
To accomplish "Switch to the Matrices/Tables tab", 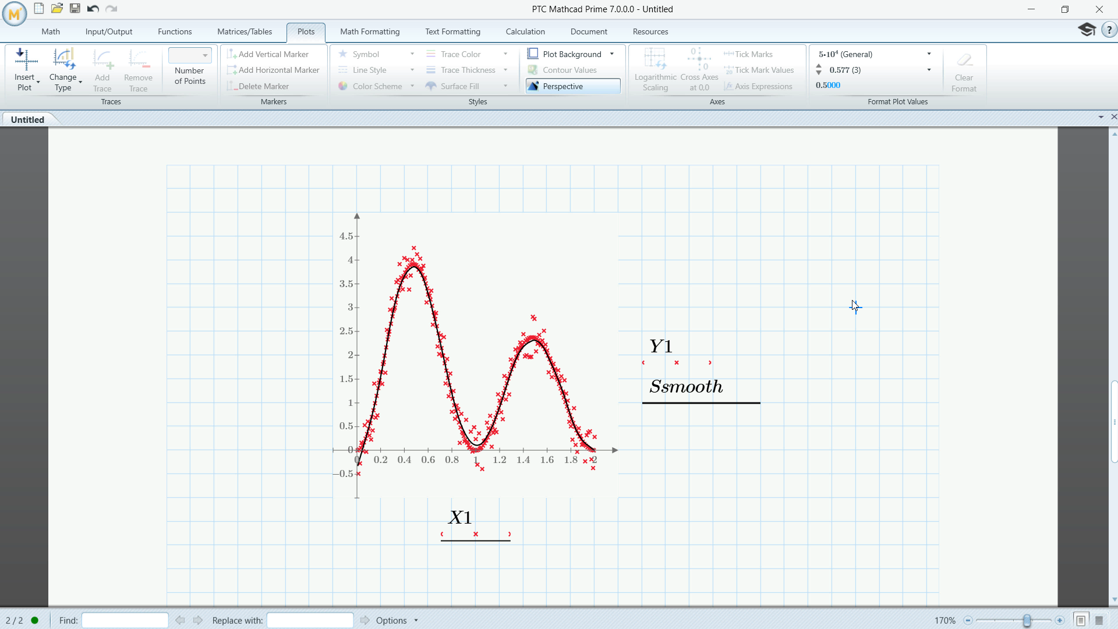I will point(245,31).
